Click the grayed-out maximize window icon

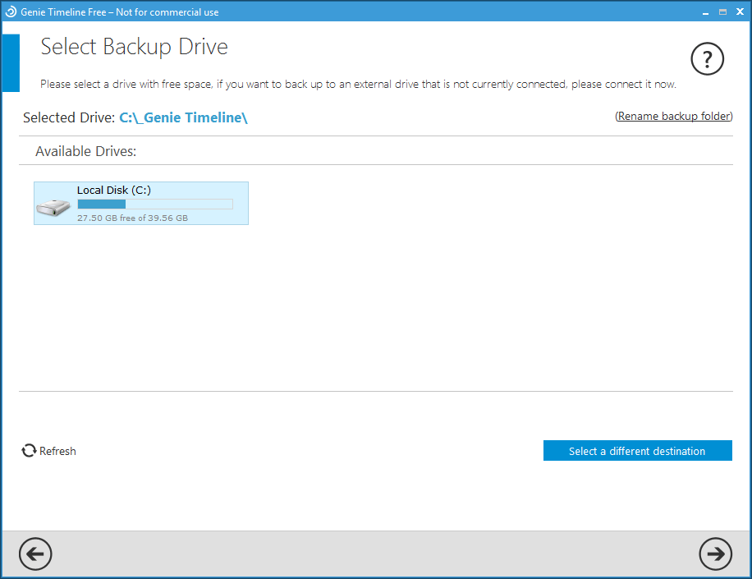722,12
